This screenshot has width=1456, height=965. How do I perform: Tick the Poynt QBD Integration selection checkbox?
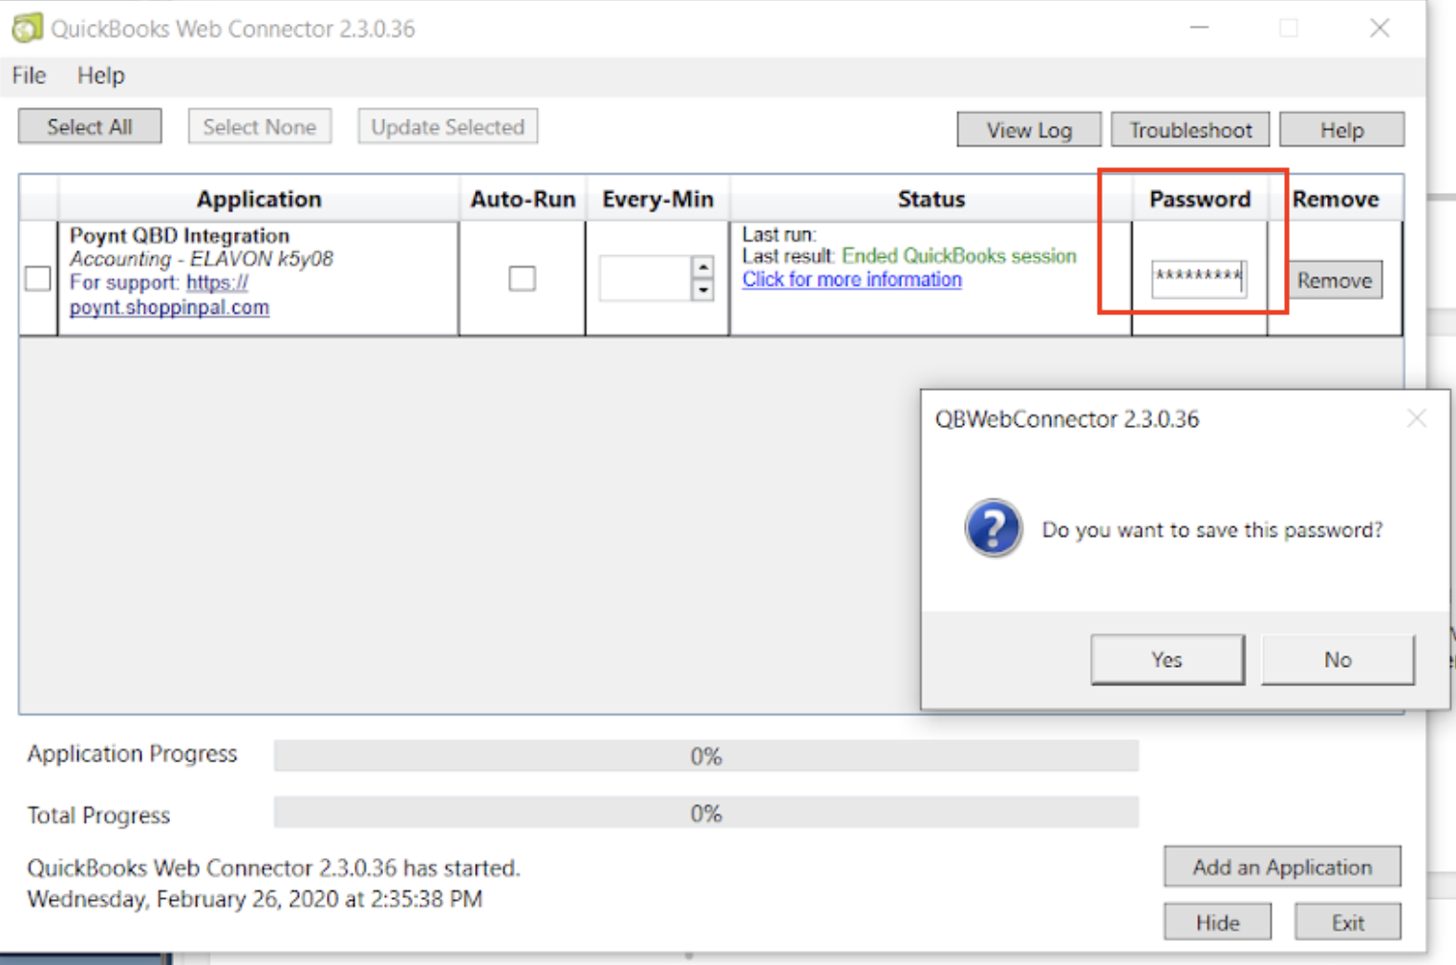pos(38,279)
